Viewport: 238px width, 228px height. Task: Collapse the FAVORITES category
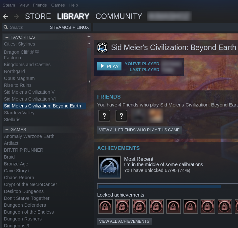[7, 37]
